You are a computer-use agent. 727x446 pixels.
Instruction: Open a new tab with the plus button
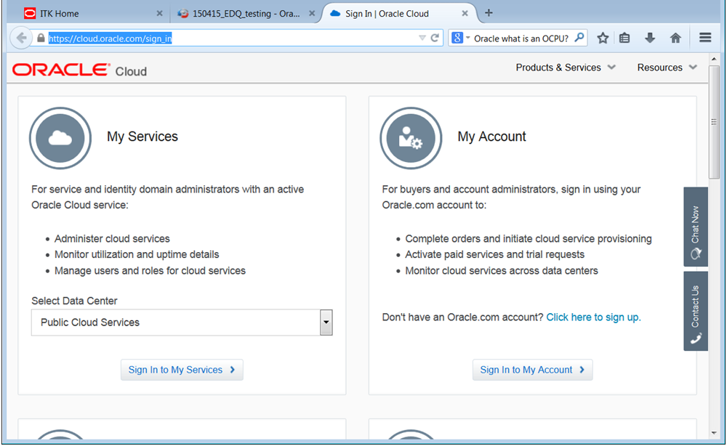click(489, 13)
